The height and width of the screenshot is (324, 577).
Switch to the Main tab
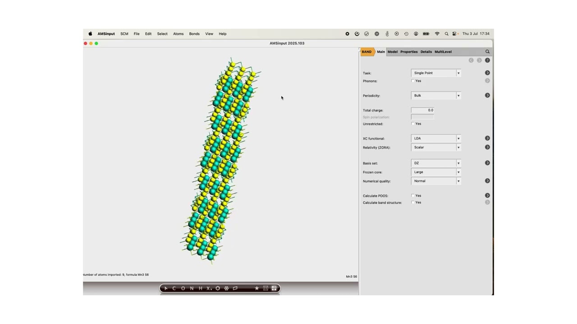coord(381,52)
